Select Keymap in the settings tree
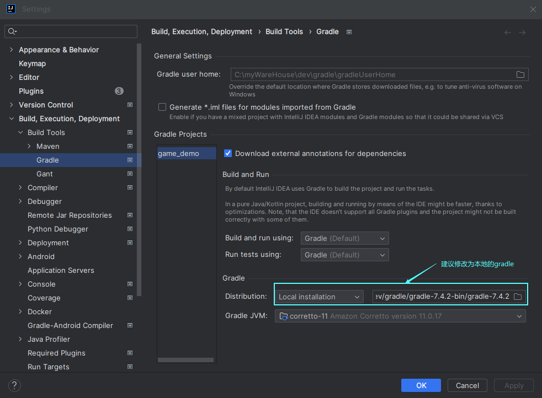542x398 pixels. click(x=32, y=63)
